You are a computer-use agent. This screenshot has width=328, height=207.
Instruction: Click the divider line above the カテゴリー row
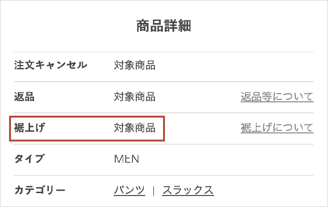[x=164, y=175]
